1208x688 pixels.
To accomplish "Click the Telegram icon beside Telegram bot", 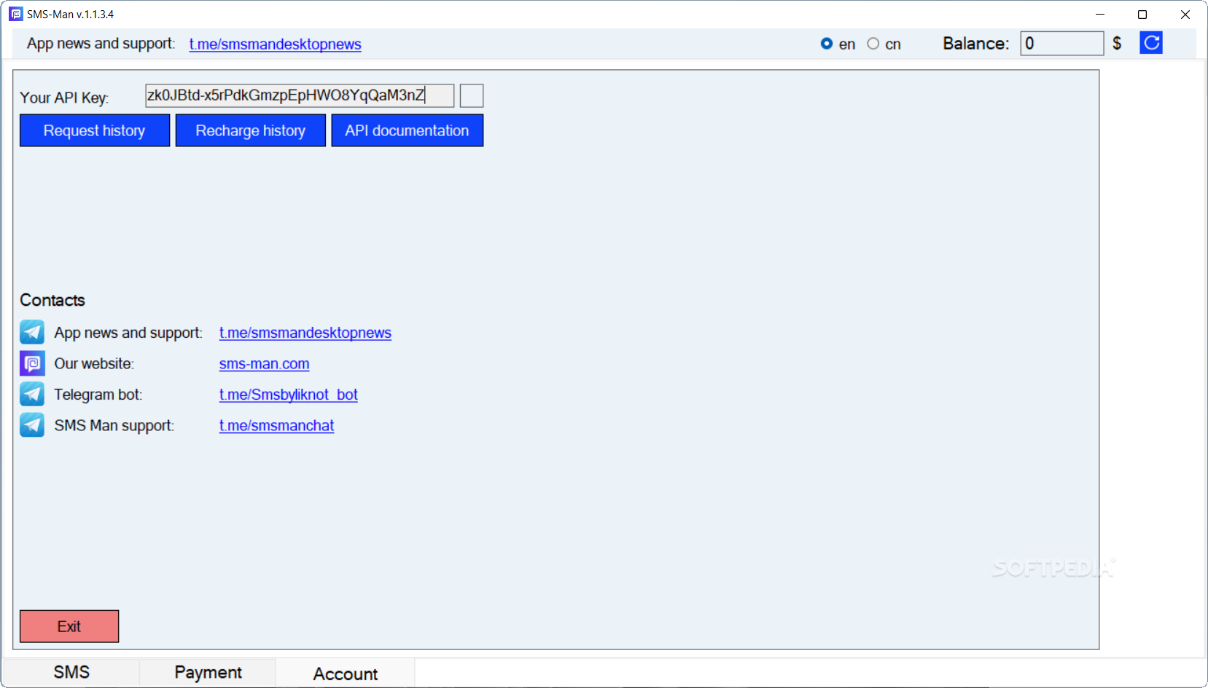I will [x=32, y=394].
